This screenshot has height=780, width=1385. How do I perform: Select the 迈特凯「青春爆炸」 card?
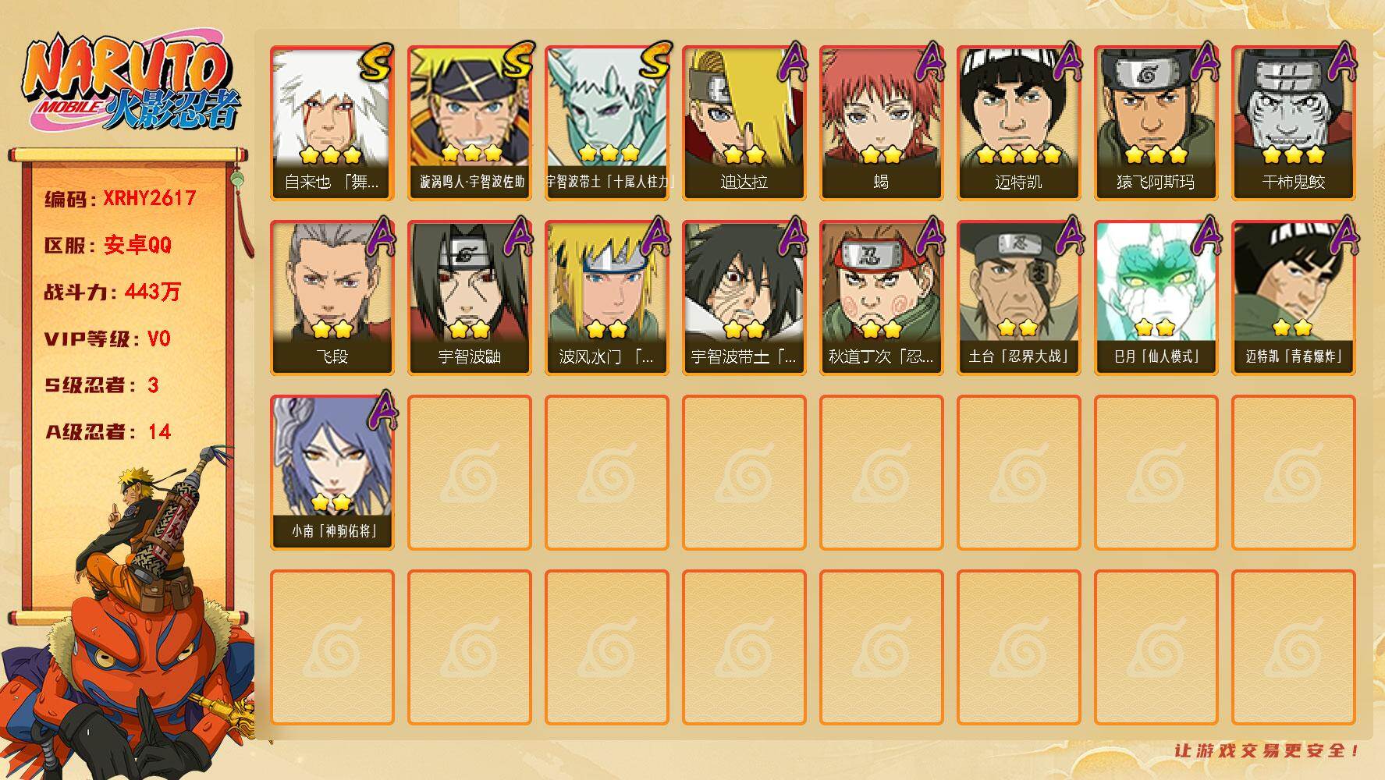point(1294,298)
